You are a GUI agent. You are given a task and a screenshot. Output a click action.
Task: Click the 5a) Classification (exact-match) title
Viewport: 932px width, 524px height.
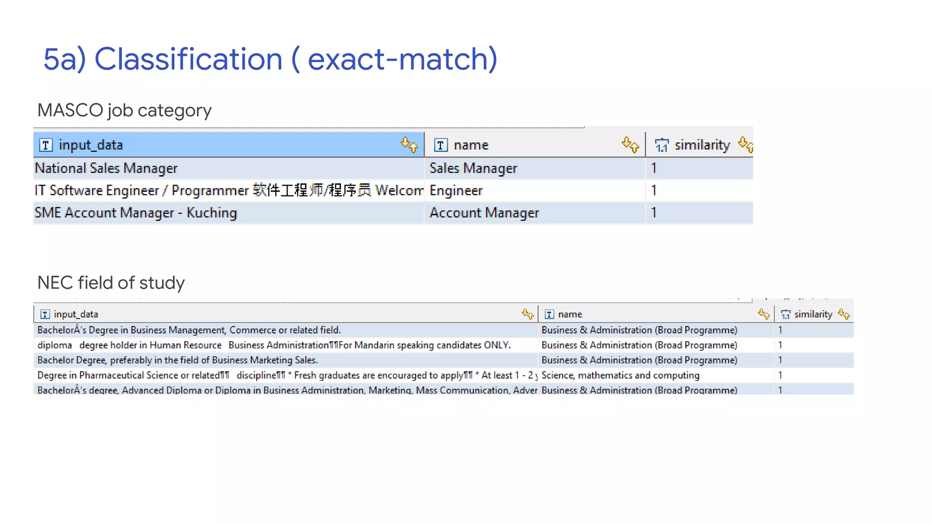click(x=270, y=59)
